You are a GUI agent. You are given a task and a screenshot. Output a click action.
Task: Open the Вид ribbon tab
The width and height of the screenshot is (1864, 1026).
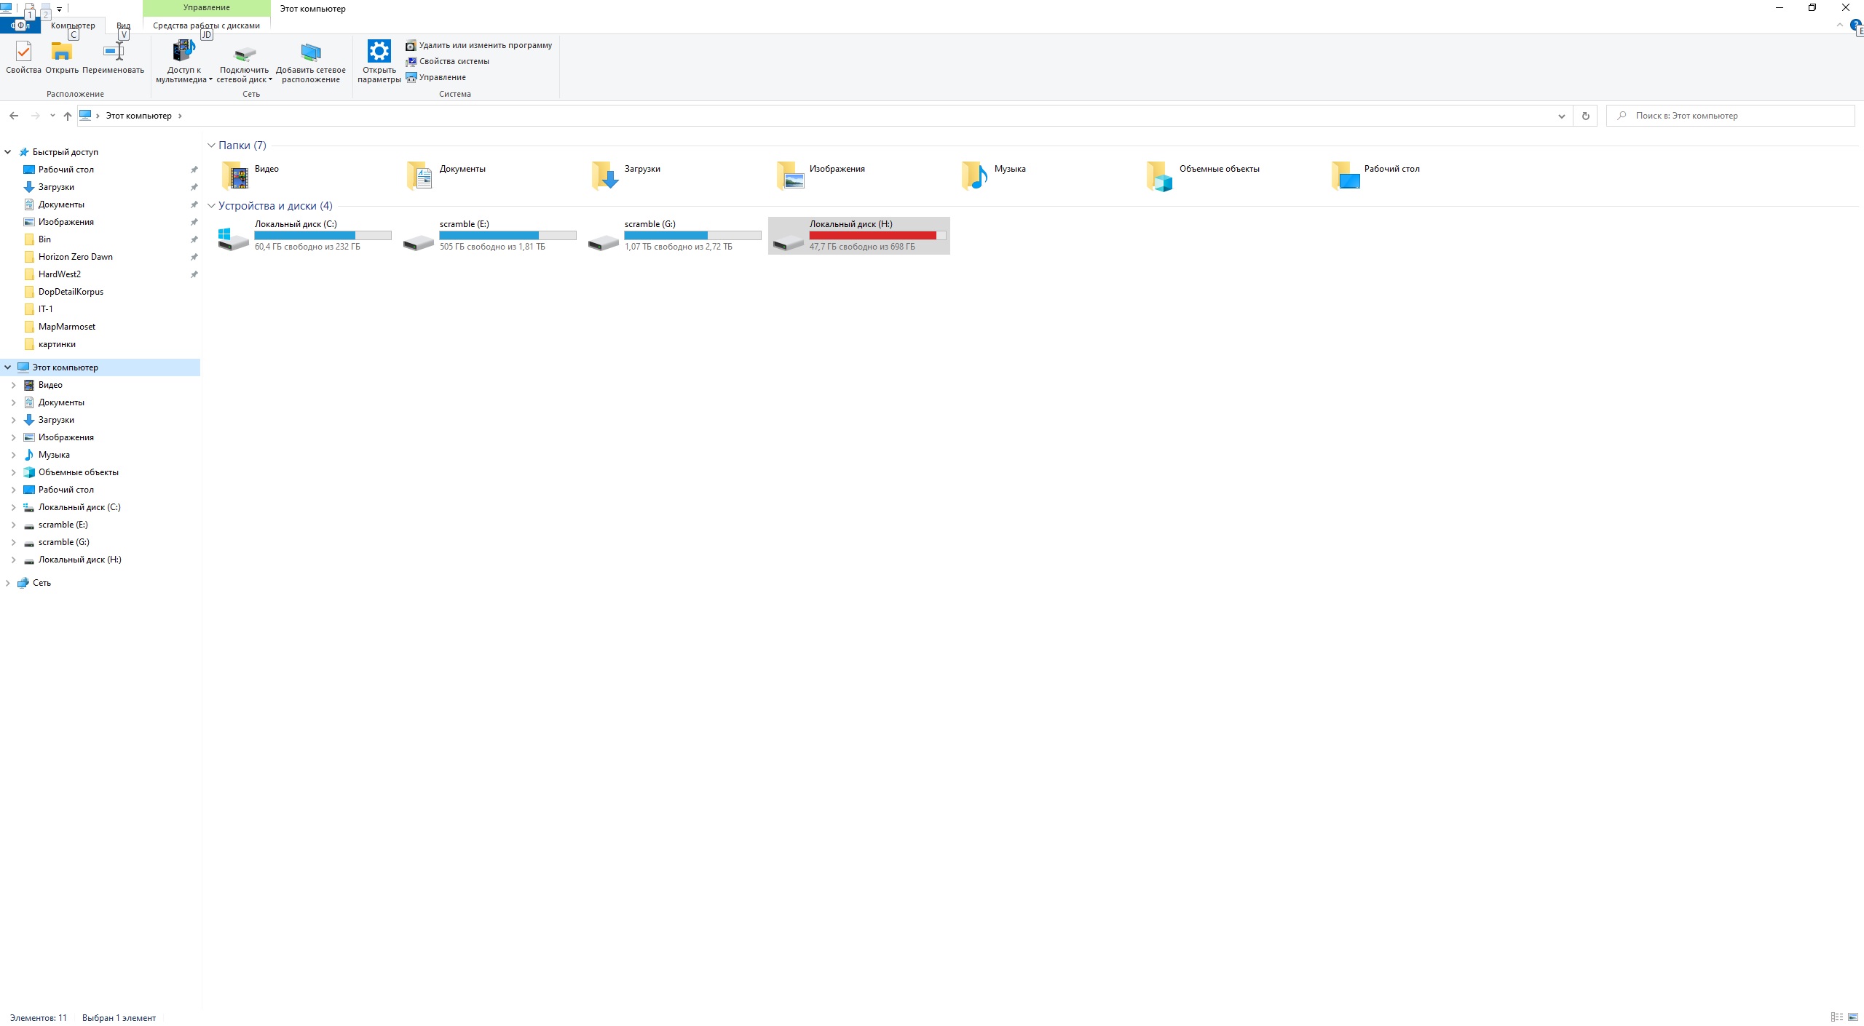point(123,25)
